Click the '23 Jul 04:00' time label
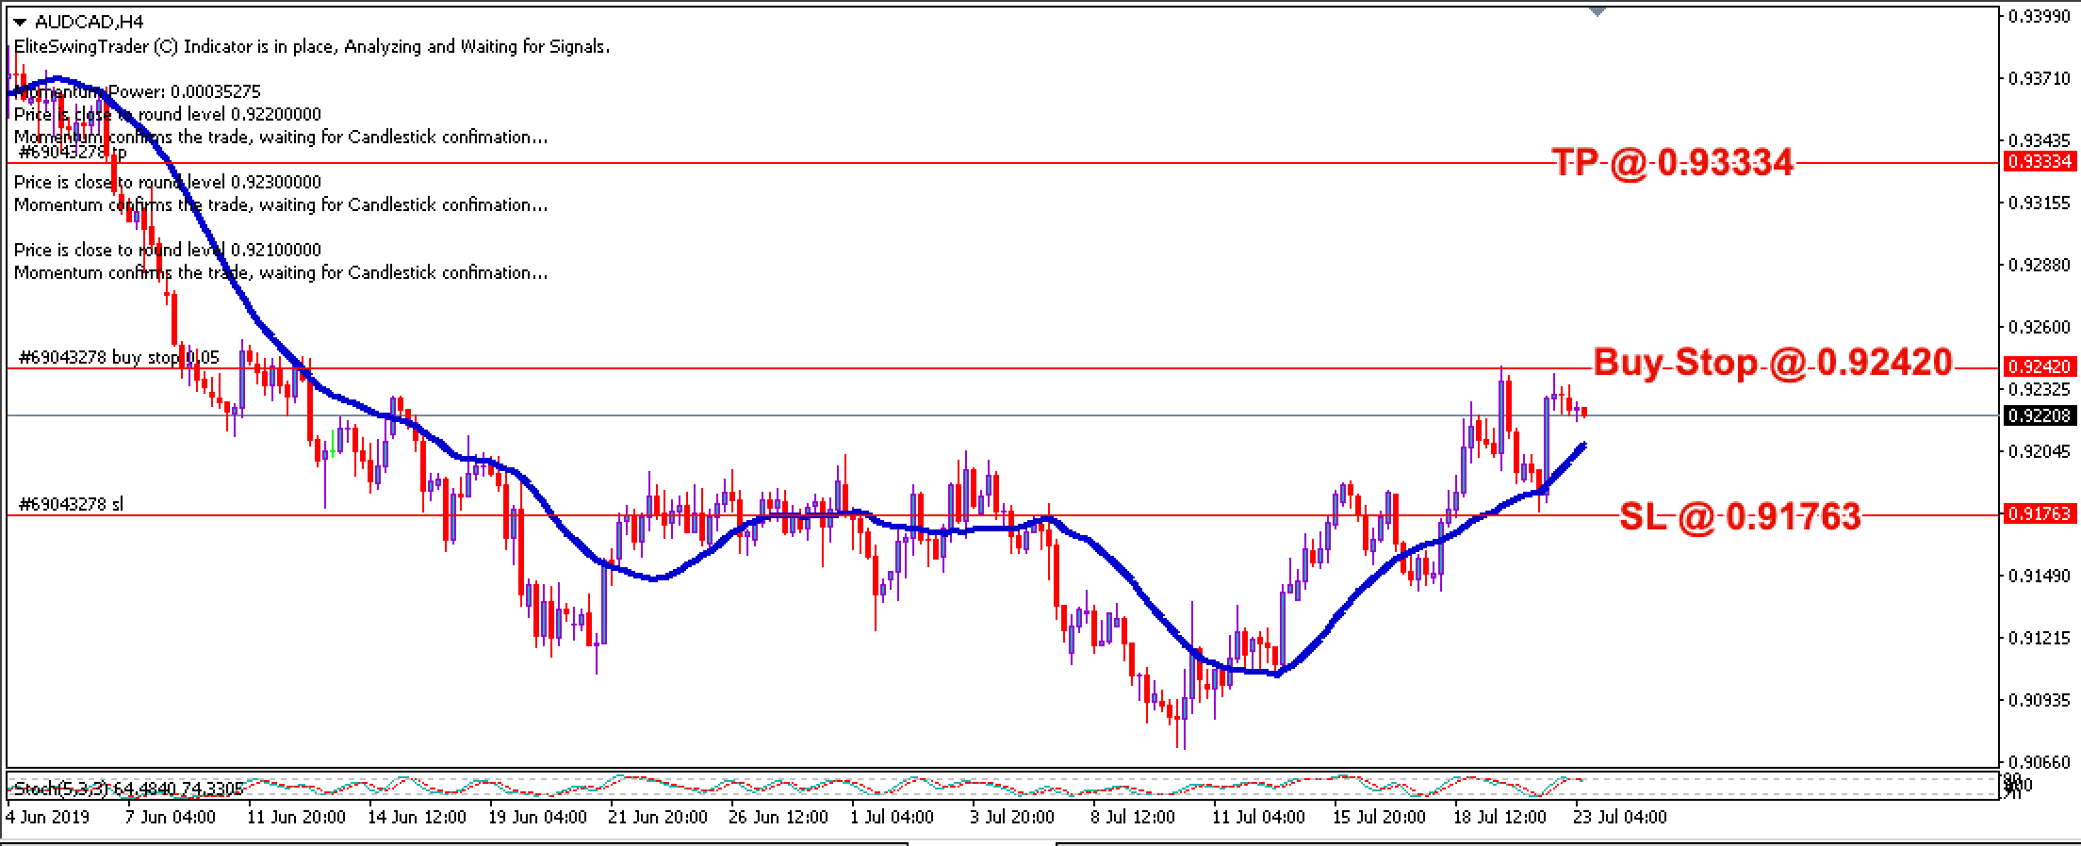This screenshot has width=2081, height=846. click(1620, 817)
